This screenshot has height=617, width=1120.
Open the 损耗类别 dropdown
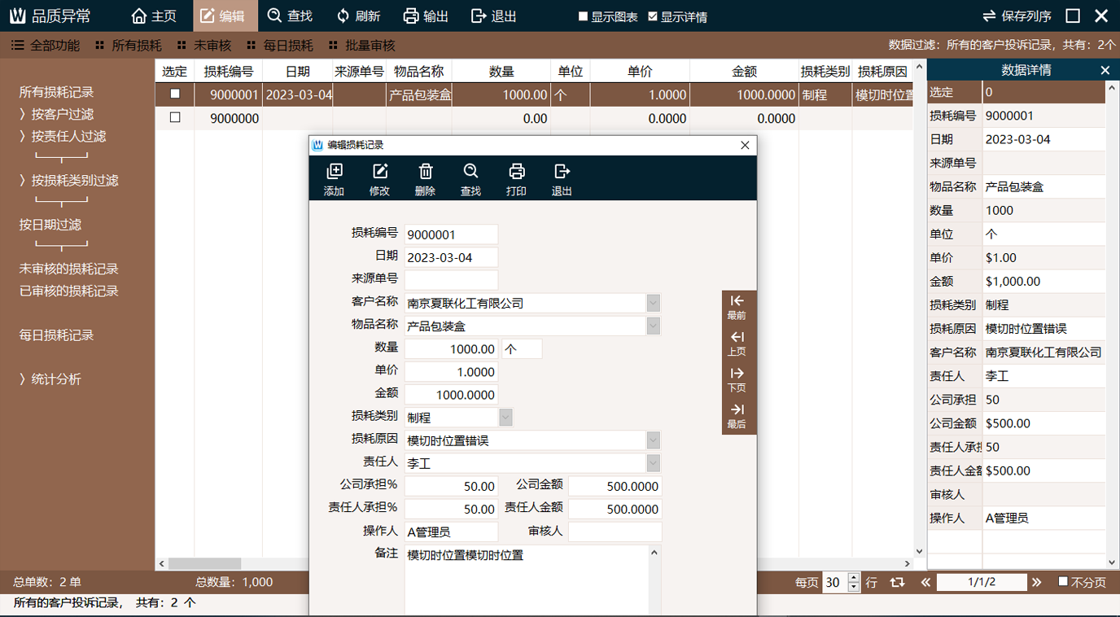pyautogui.click(x=505, y=418)
